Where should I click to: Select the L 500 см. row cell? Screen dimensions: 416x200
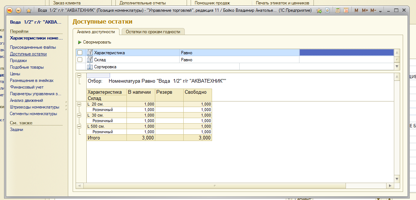tap(107, 126)
